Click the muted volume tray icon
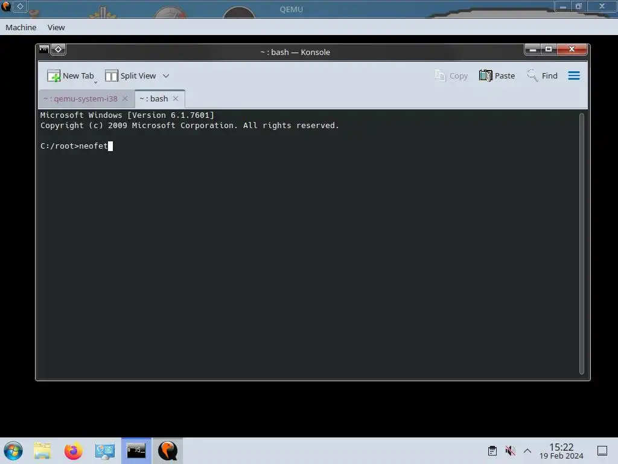Viewport: 618px width, 464px height. pyautogui.click(x=510, y=451)
